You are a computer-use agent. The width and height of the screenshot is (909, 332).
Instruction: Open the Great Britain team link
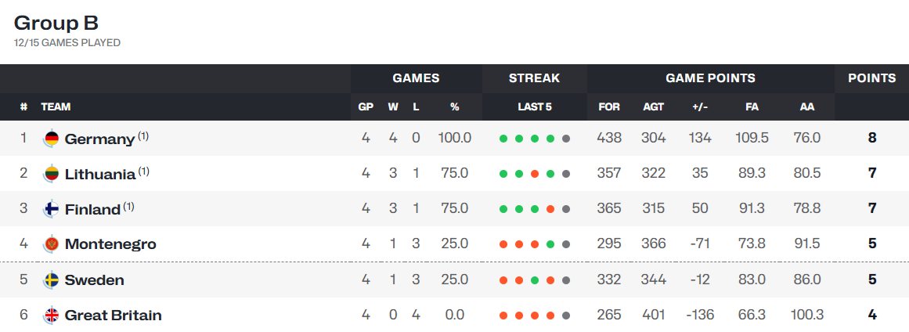(113, 316)
